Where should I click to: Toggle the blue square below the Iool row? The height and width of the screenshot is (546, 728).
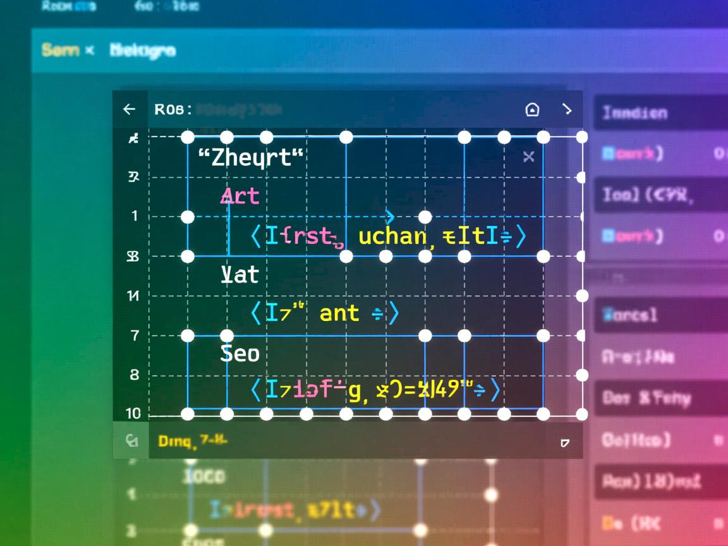click(609, 236)
